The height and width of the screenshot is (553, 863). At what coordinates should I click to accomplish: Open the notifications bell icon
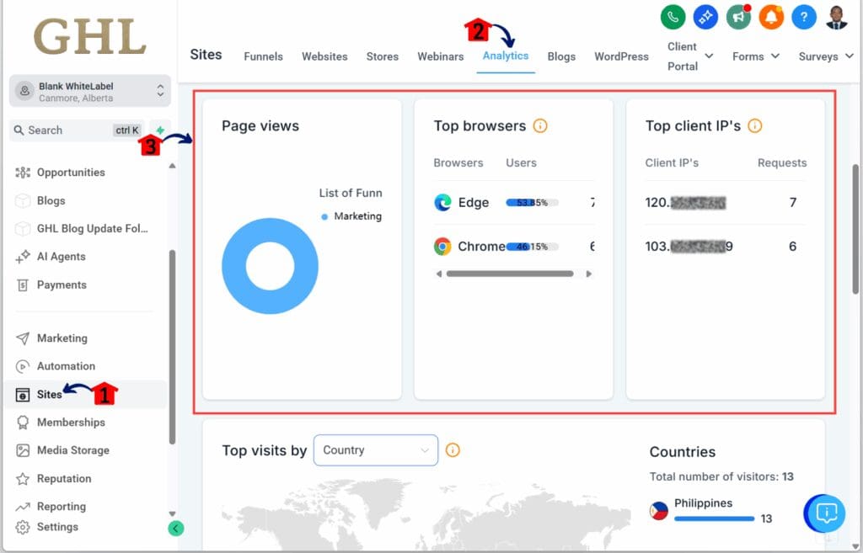coord(771,16)
